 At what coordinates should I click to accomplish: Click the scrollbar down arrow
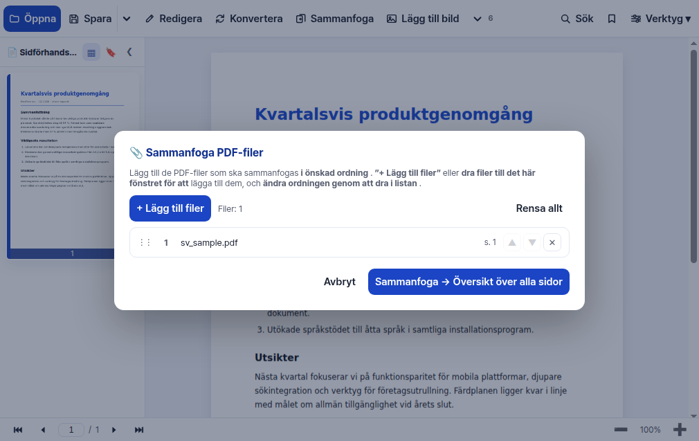(693, 415)
